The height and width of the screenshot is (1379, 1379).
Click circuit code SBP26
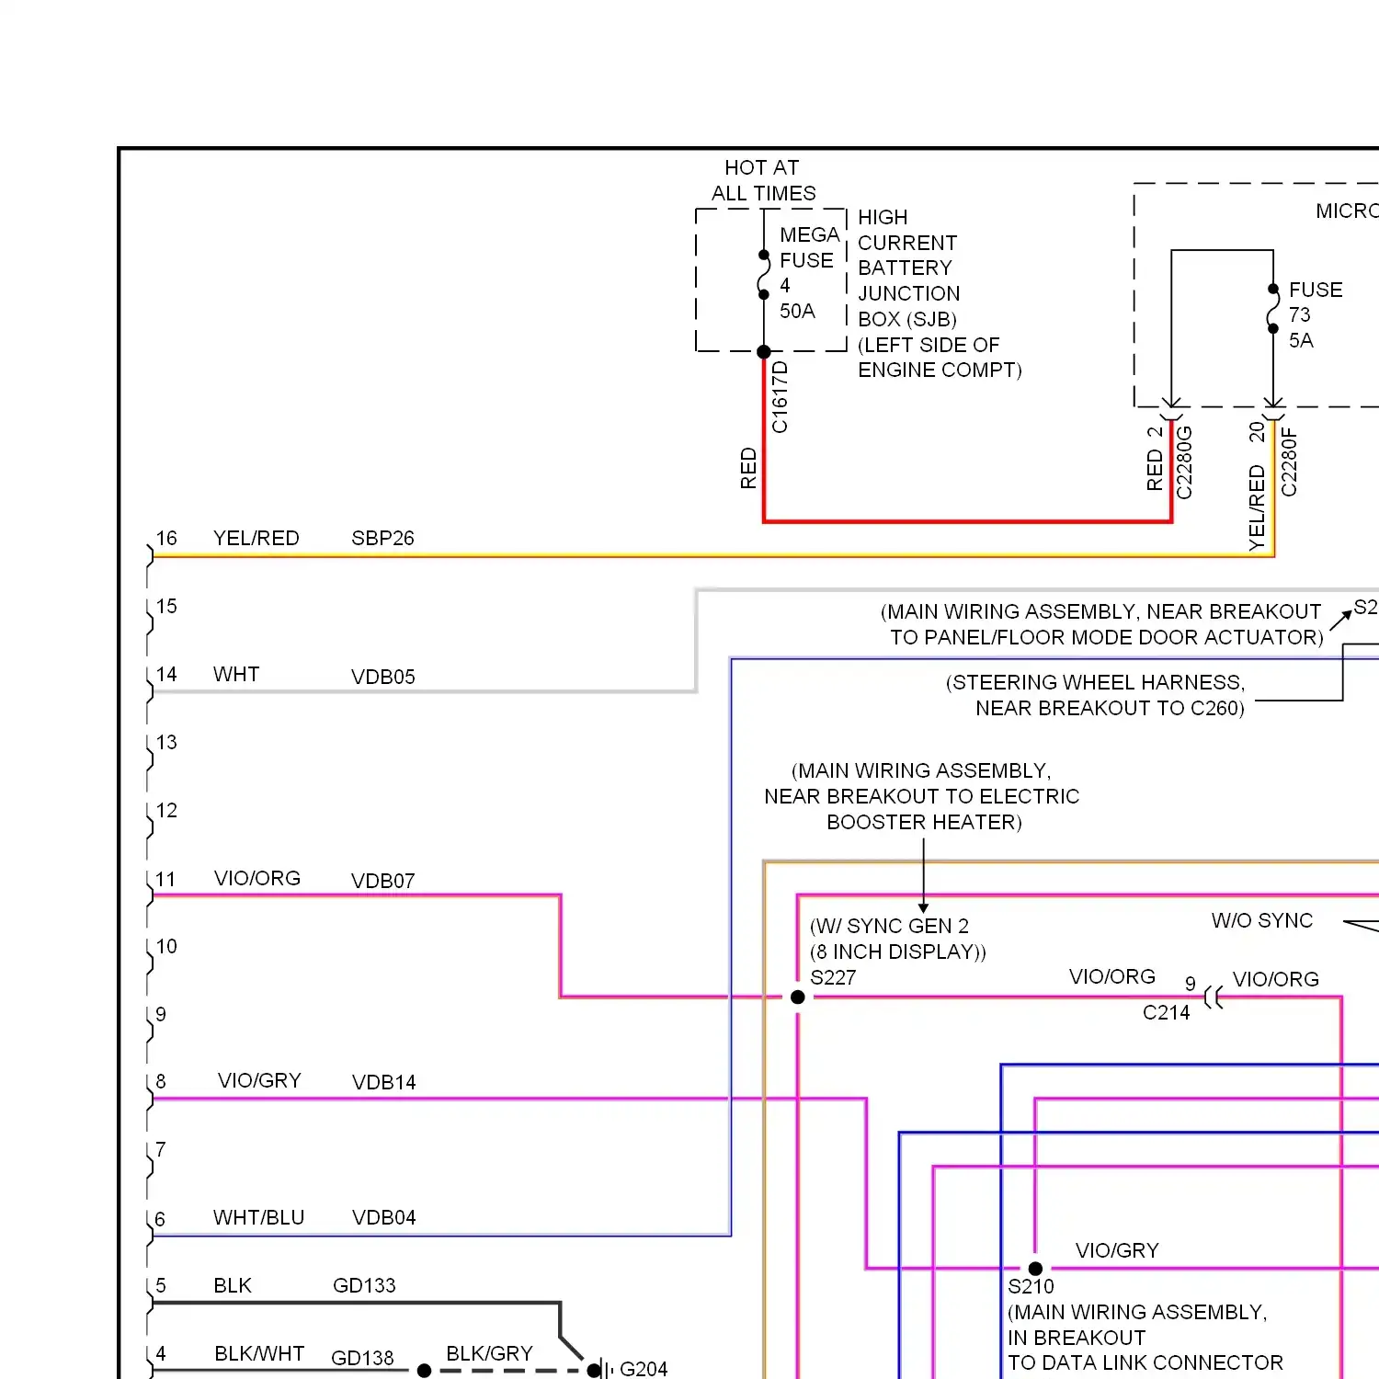pyautogui.click(x=382, y=538)
